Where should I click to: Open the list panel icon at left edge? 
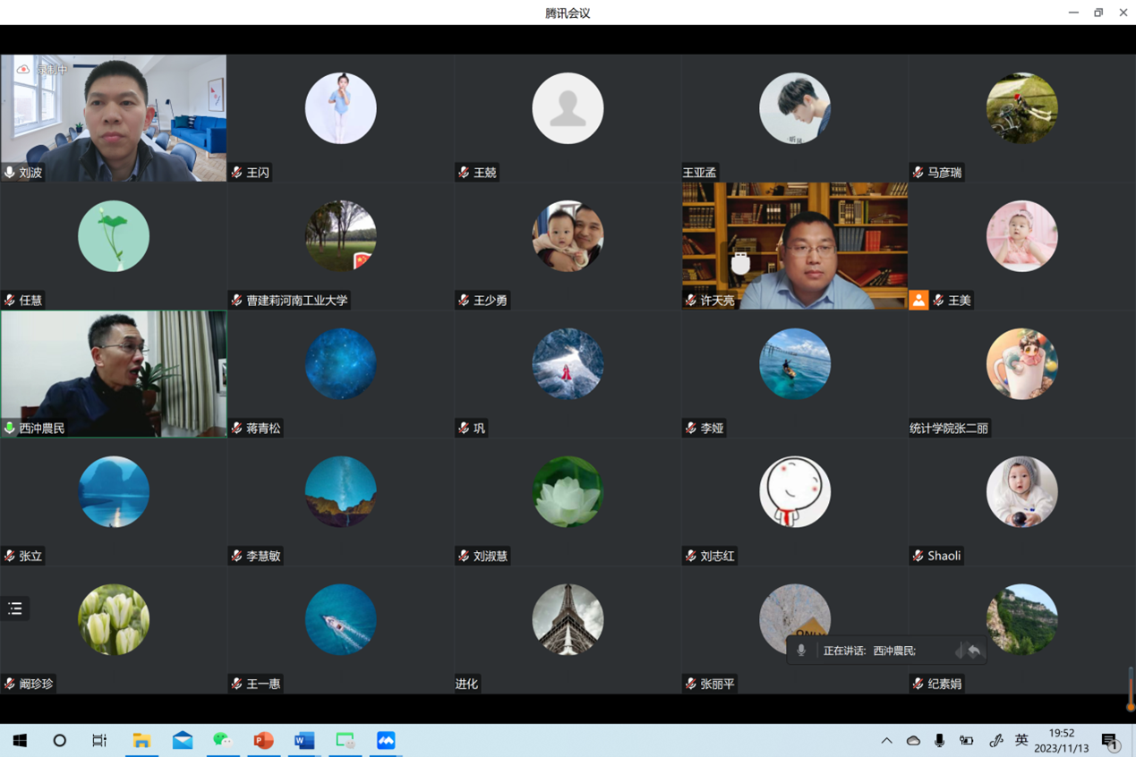click(x=15, y=608)
